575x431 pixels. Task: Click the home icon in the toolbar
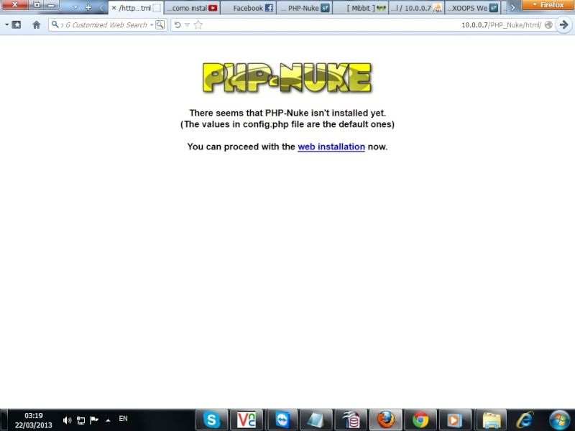coord(36,25)
